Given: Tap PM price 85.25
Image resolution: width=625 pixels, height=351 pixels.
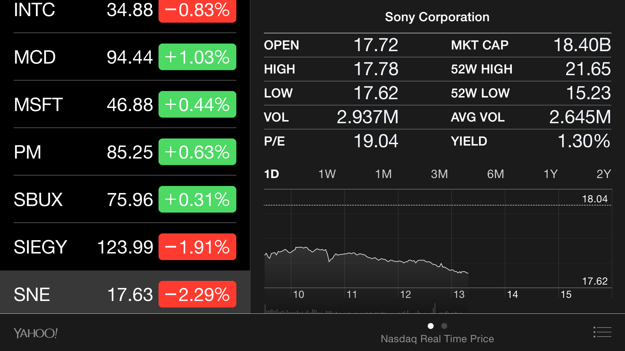Looking at the screenshot, I should click(x=130, y=152).
